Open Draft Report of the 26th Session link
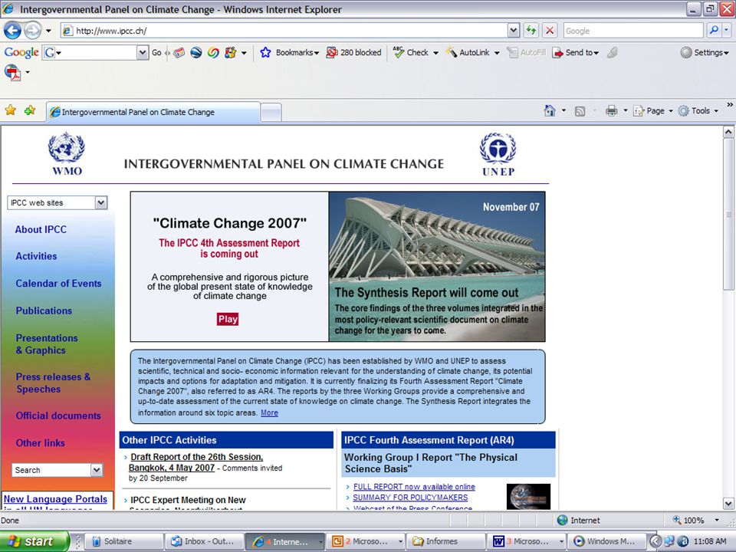The width and height of the screenshot is (736, 552). (x=196, y=462)
